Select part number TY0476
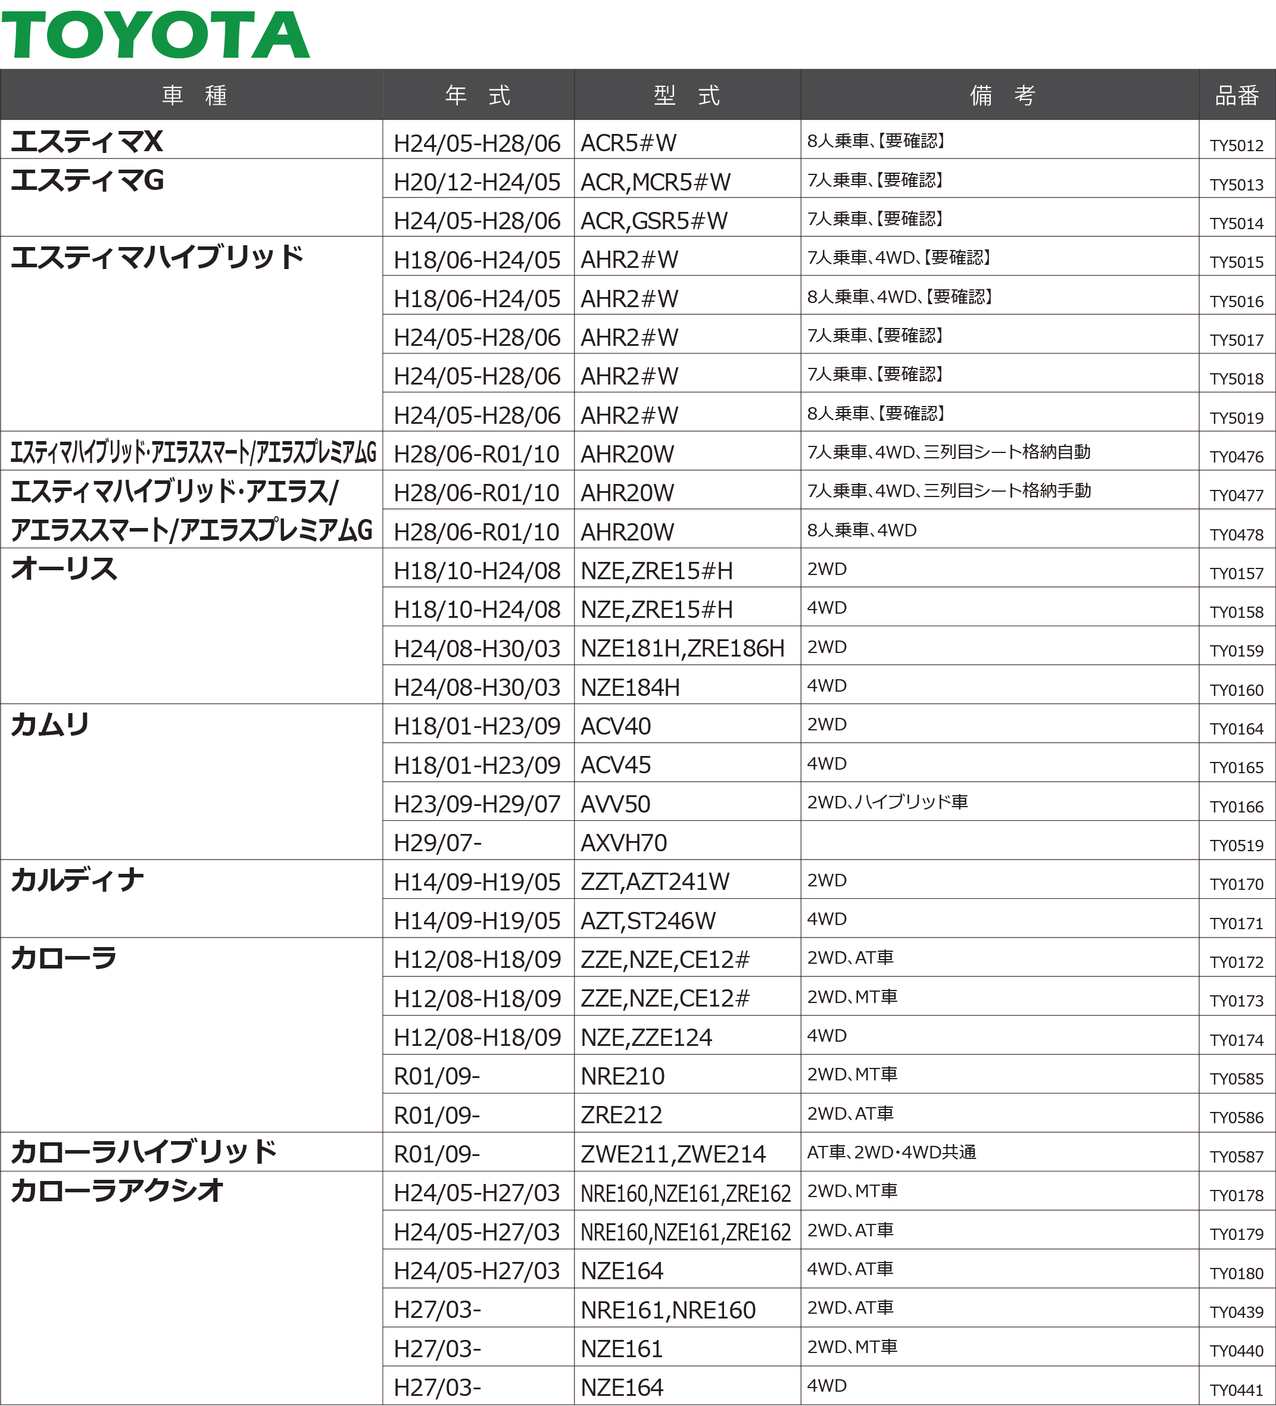 [1236, 457]
